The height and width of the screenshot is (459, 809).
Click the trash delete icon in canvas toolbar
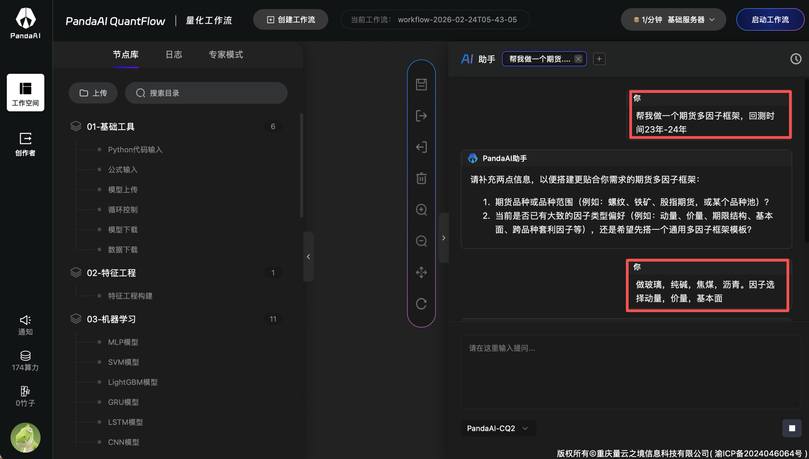(421, 178)
